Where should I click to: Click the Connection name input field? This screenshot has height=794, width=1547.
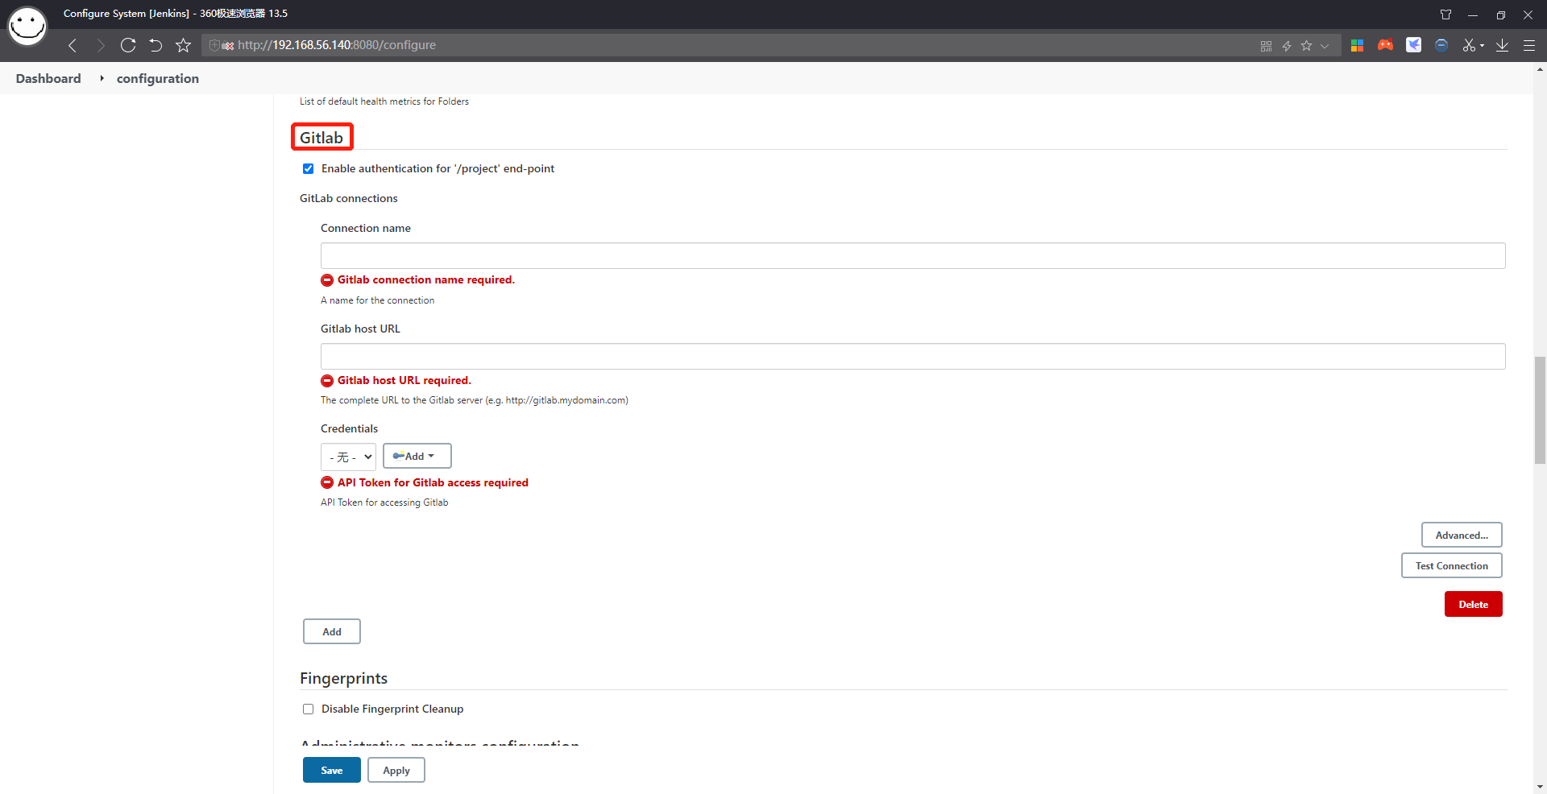(913, 256)
